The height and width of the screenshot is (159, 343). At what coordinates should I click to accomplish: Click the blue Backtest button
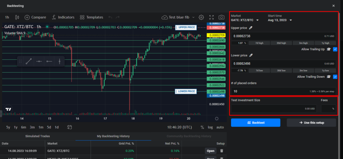256,123
